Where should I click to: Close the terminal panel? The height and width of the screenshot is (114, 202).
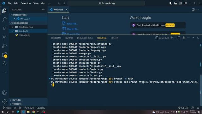(x=198, y=38)
